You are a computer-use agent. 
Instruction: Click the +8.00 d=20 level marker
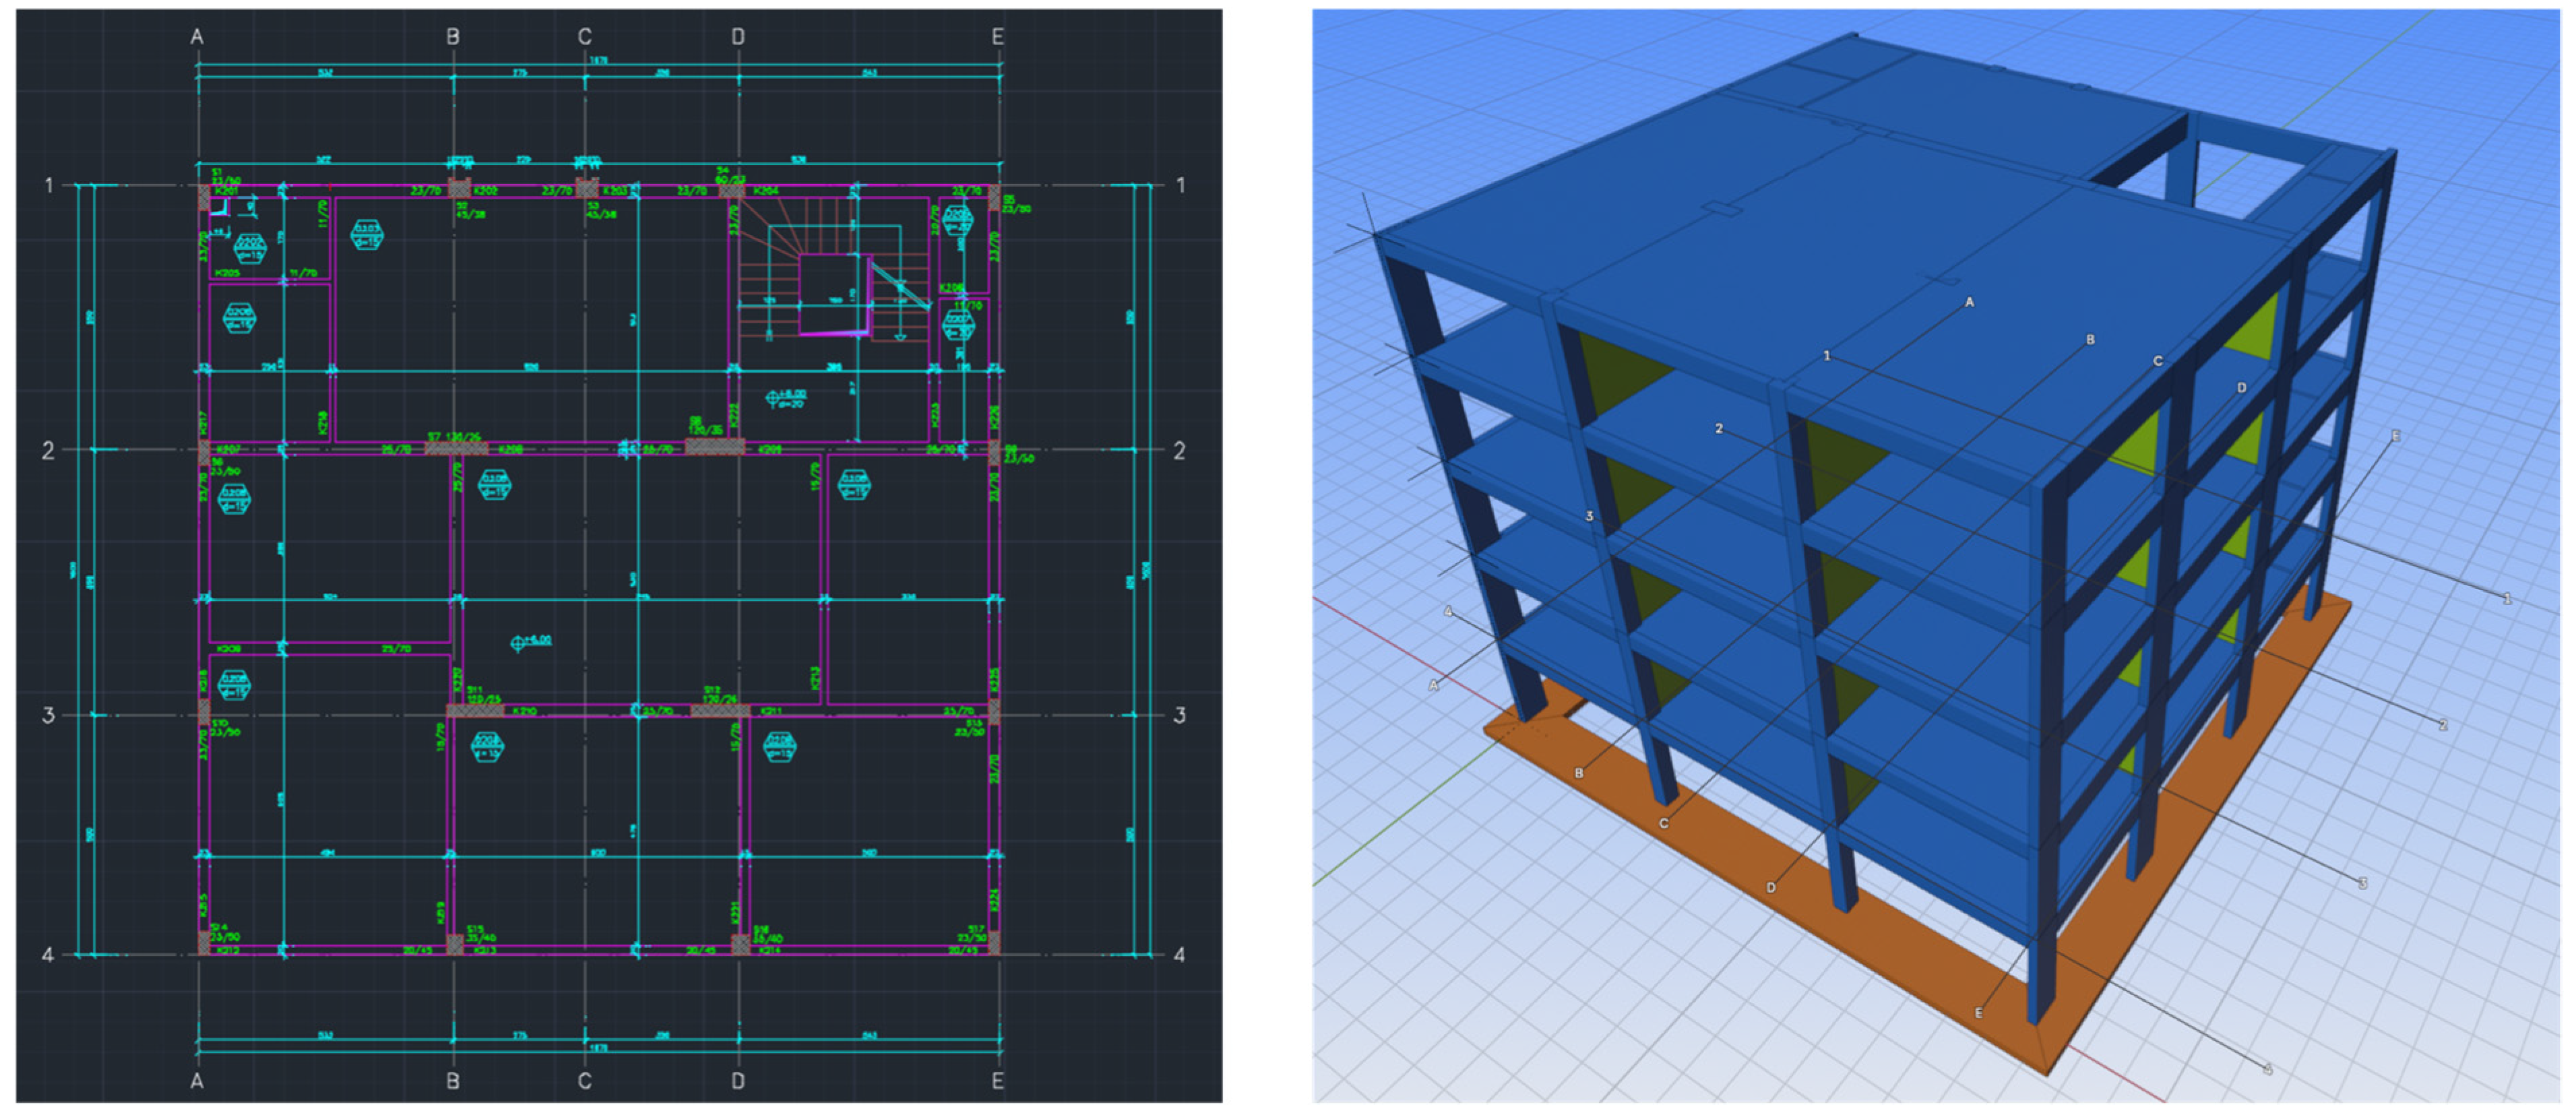[x=785, y=398]
